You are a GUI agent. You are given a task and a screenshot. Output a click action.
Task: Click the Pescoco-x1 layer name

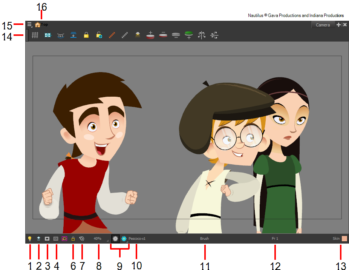137,238
